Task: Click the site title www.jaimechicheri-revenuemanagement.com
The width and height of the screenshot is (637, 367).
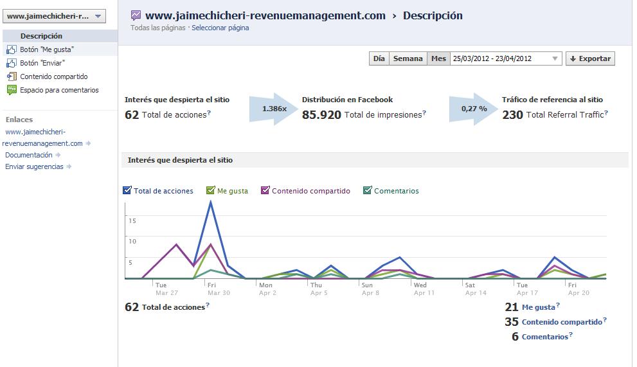Action: click(x=265, y=15)
